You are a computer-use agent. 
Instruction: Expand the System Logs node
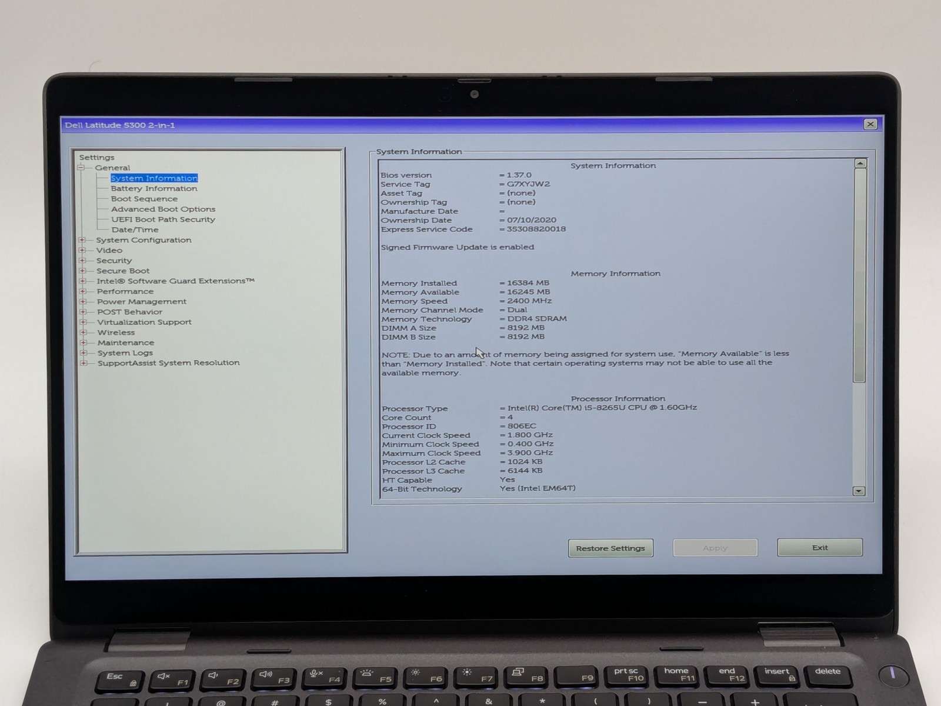click(84, 353)
